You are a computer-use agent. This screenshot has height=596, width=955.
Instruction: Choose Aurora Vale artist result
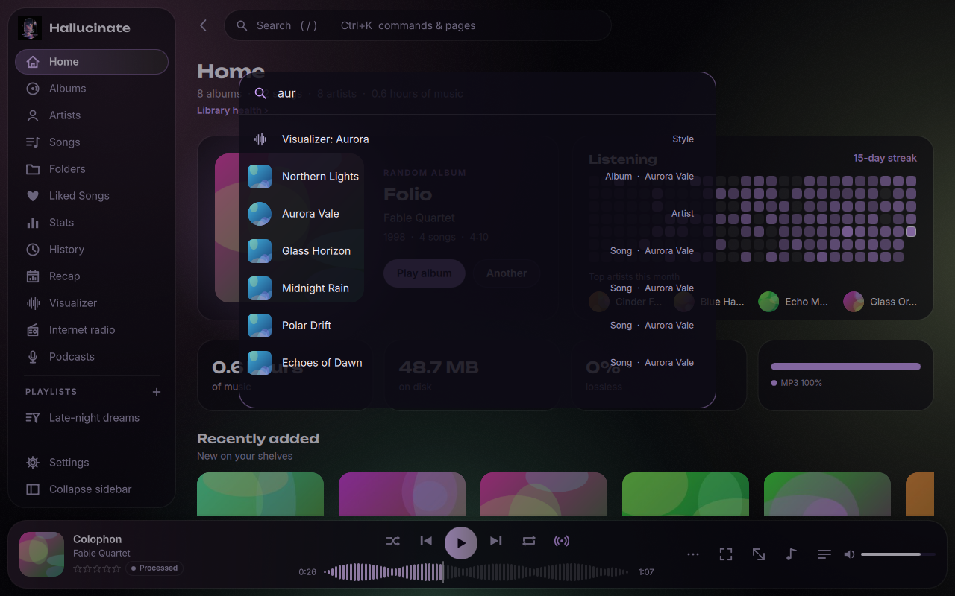tap(477, 214)
